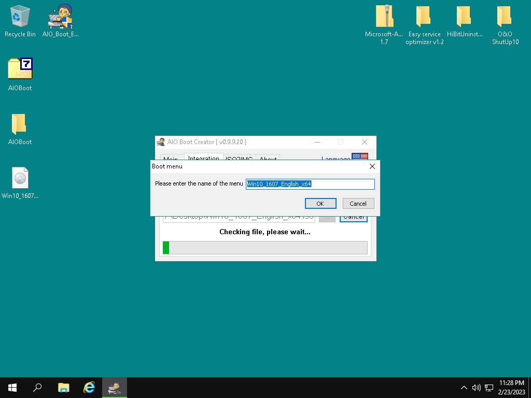Screen dimensions: 531x398
Task: Open the volume control in system tray
Action: point(477,388)
